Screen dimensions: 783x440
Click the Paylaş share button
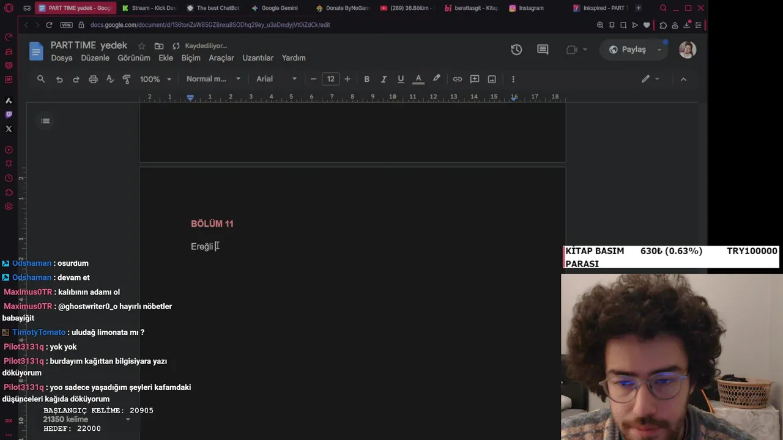pos(627,50)
